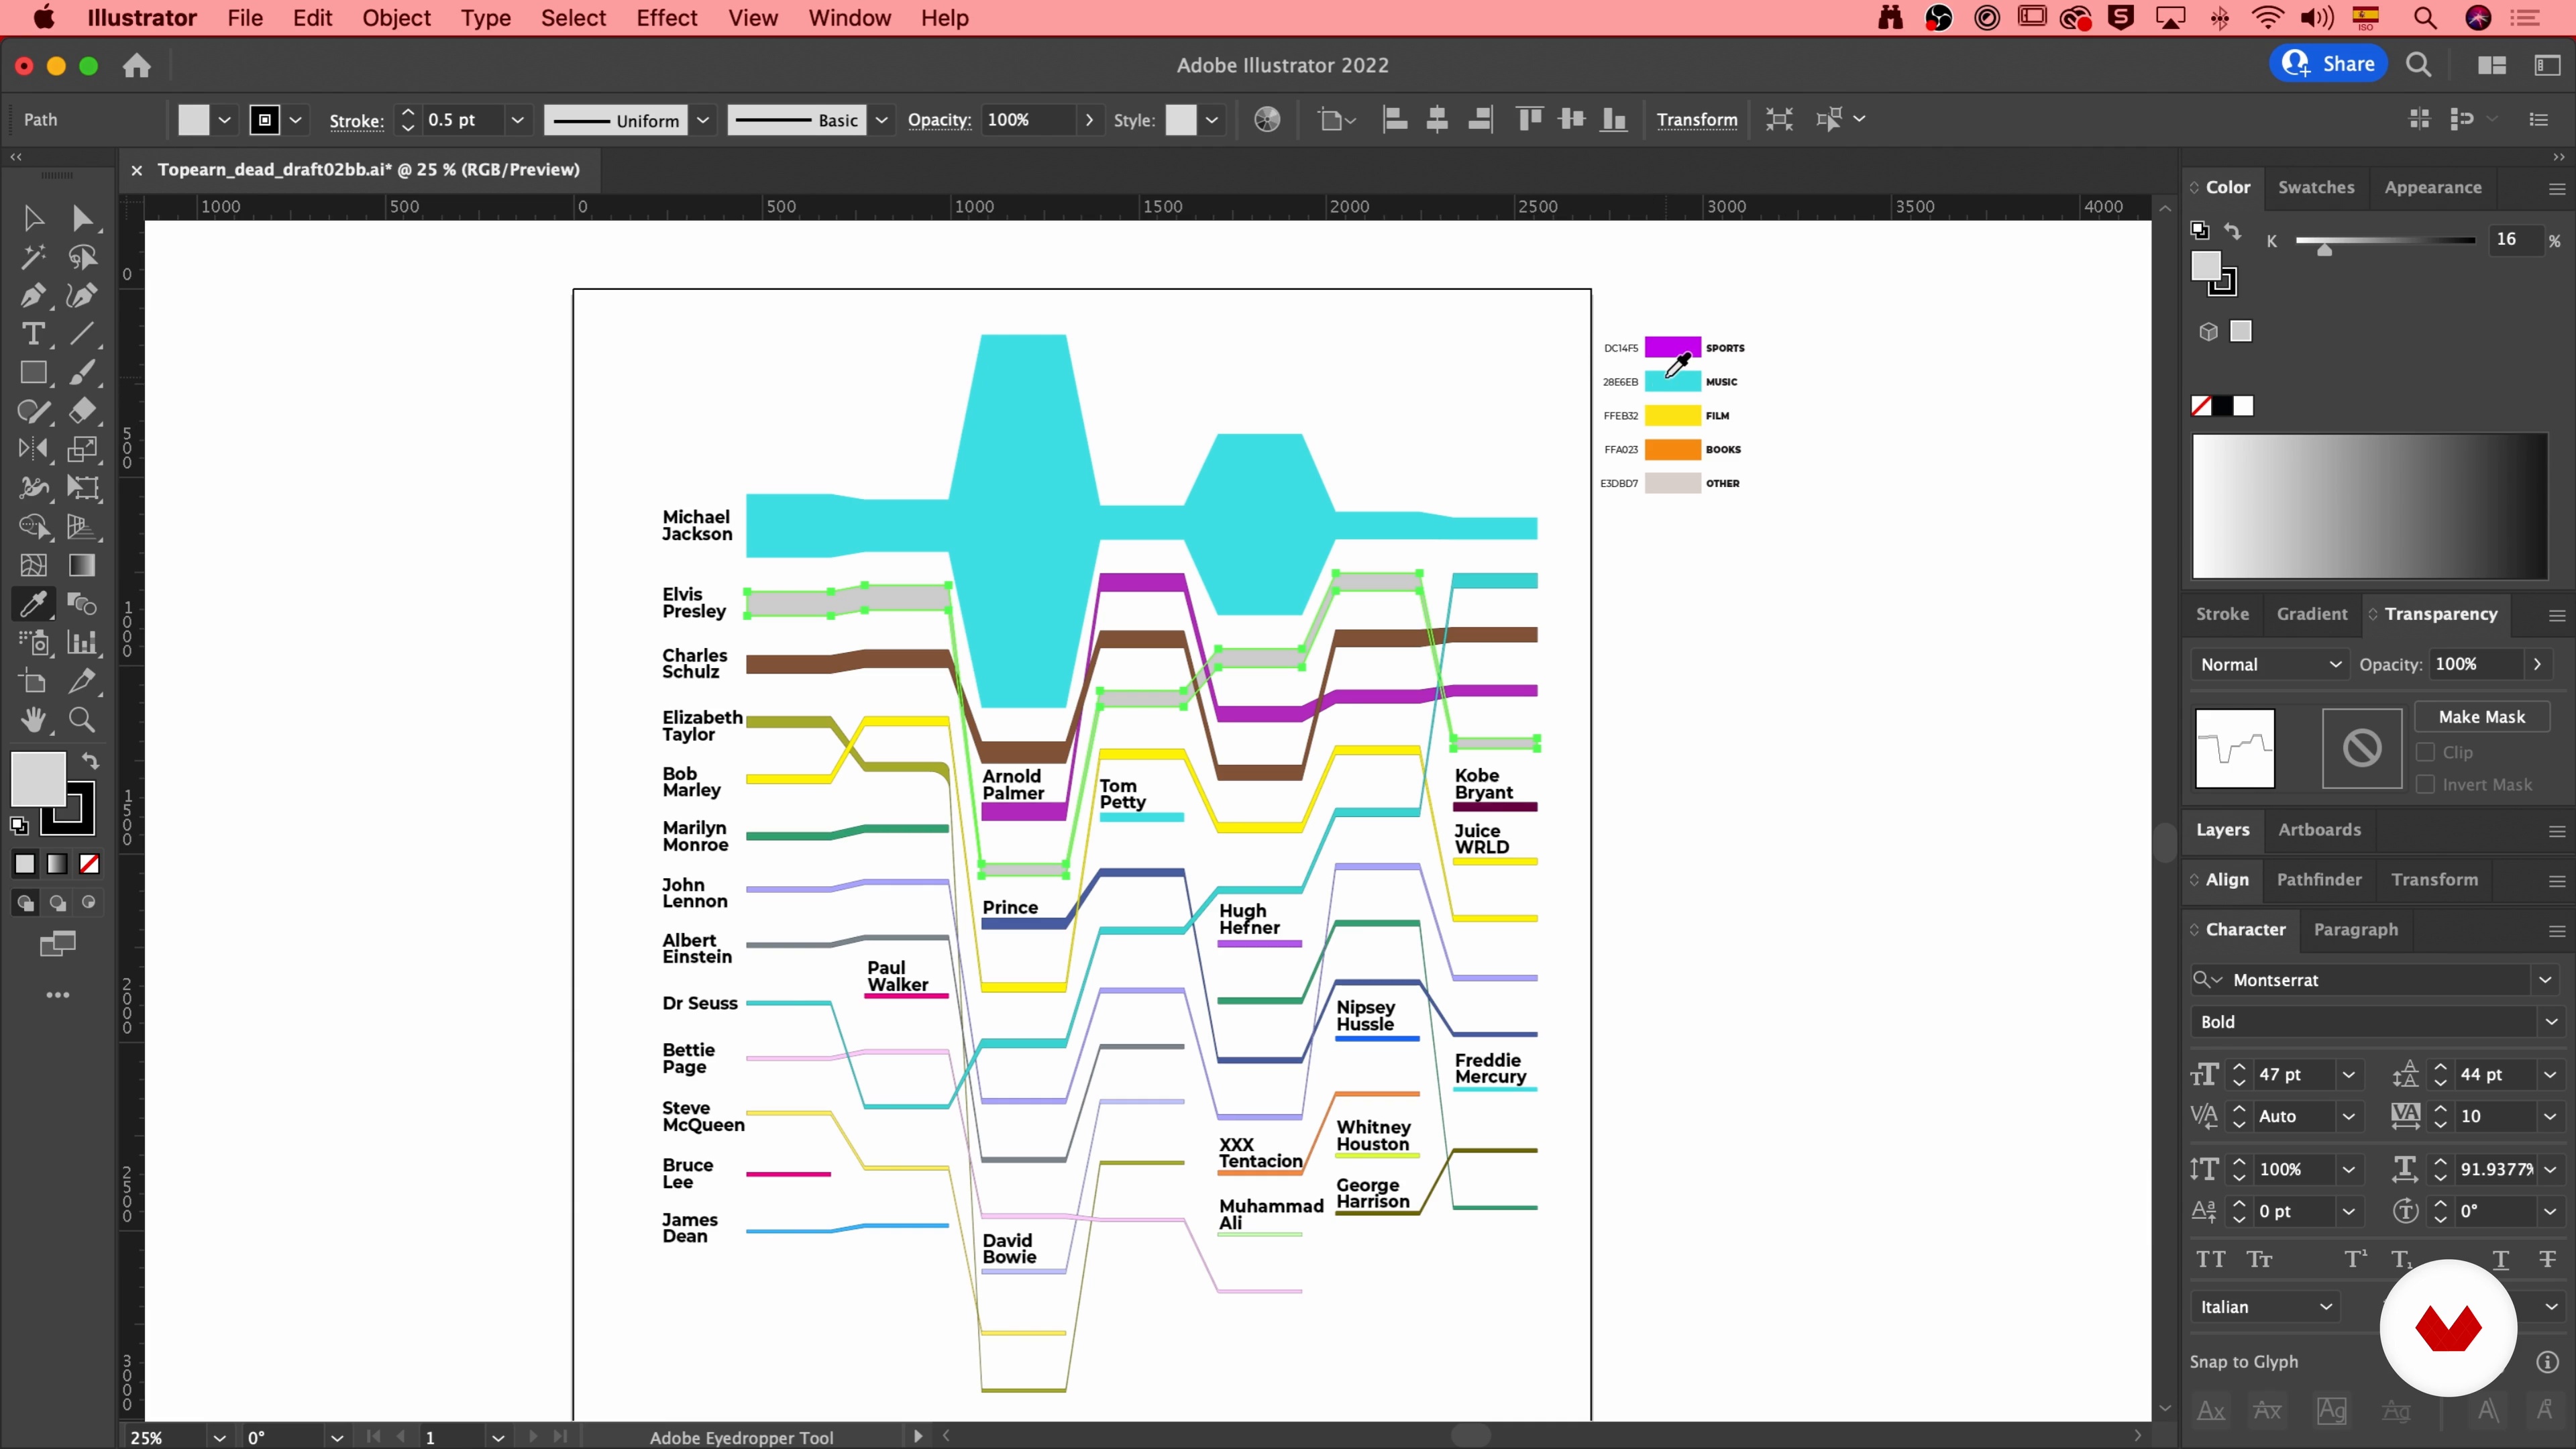This screenshot has height=1449, width=2576.
Task: Select the Shape Builder tool
Action: pyautogui.click(x=33, y=526)
